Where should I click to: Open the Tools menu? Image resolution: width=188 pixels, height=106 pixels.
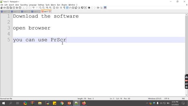coord(48,5)
